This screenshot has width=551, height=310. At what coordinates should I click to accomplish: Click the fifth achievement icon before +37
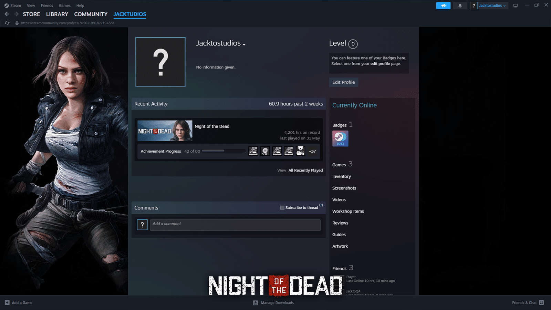tap(301, 151)
